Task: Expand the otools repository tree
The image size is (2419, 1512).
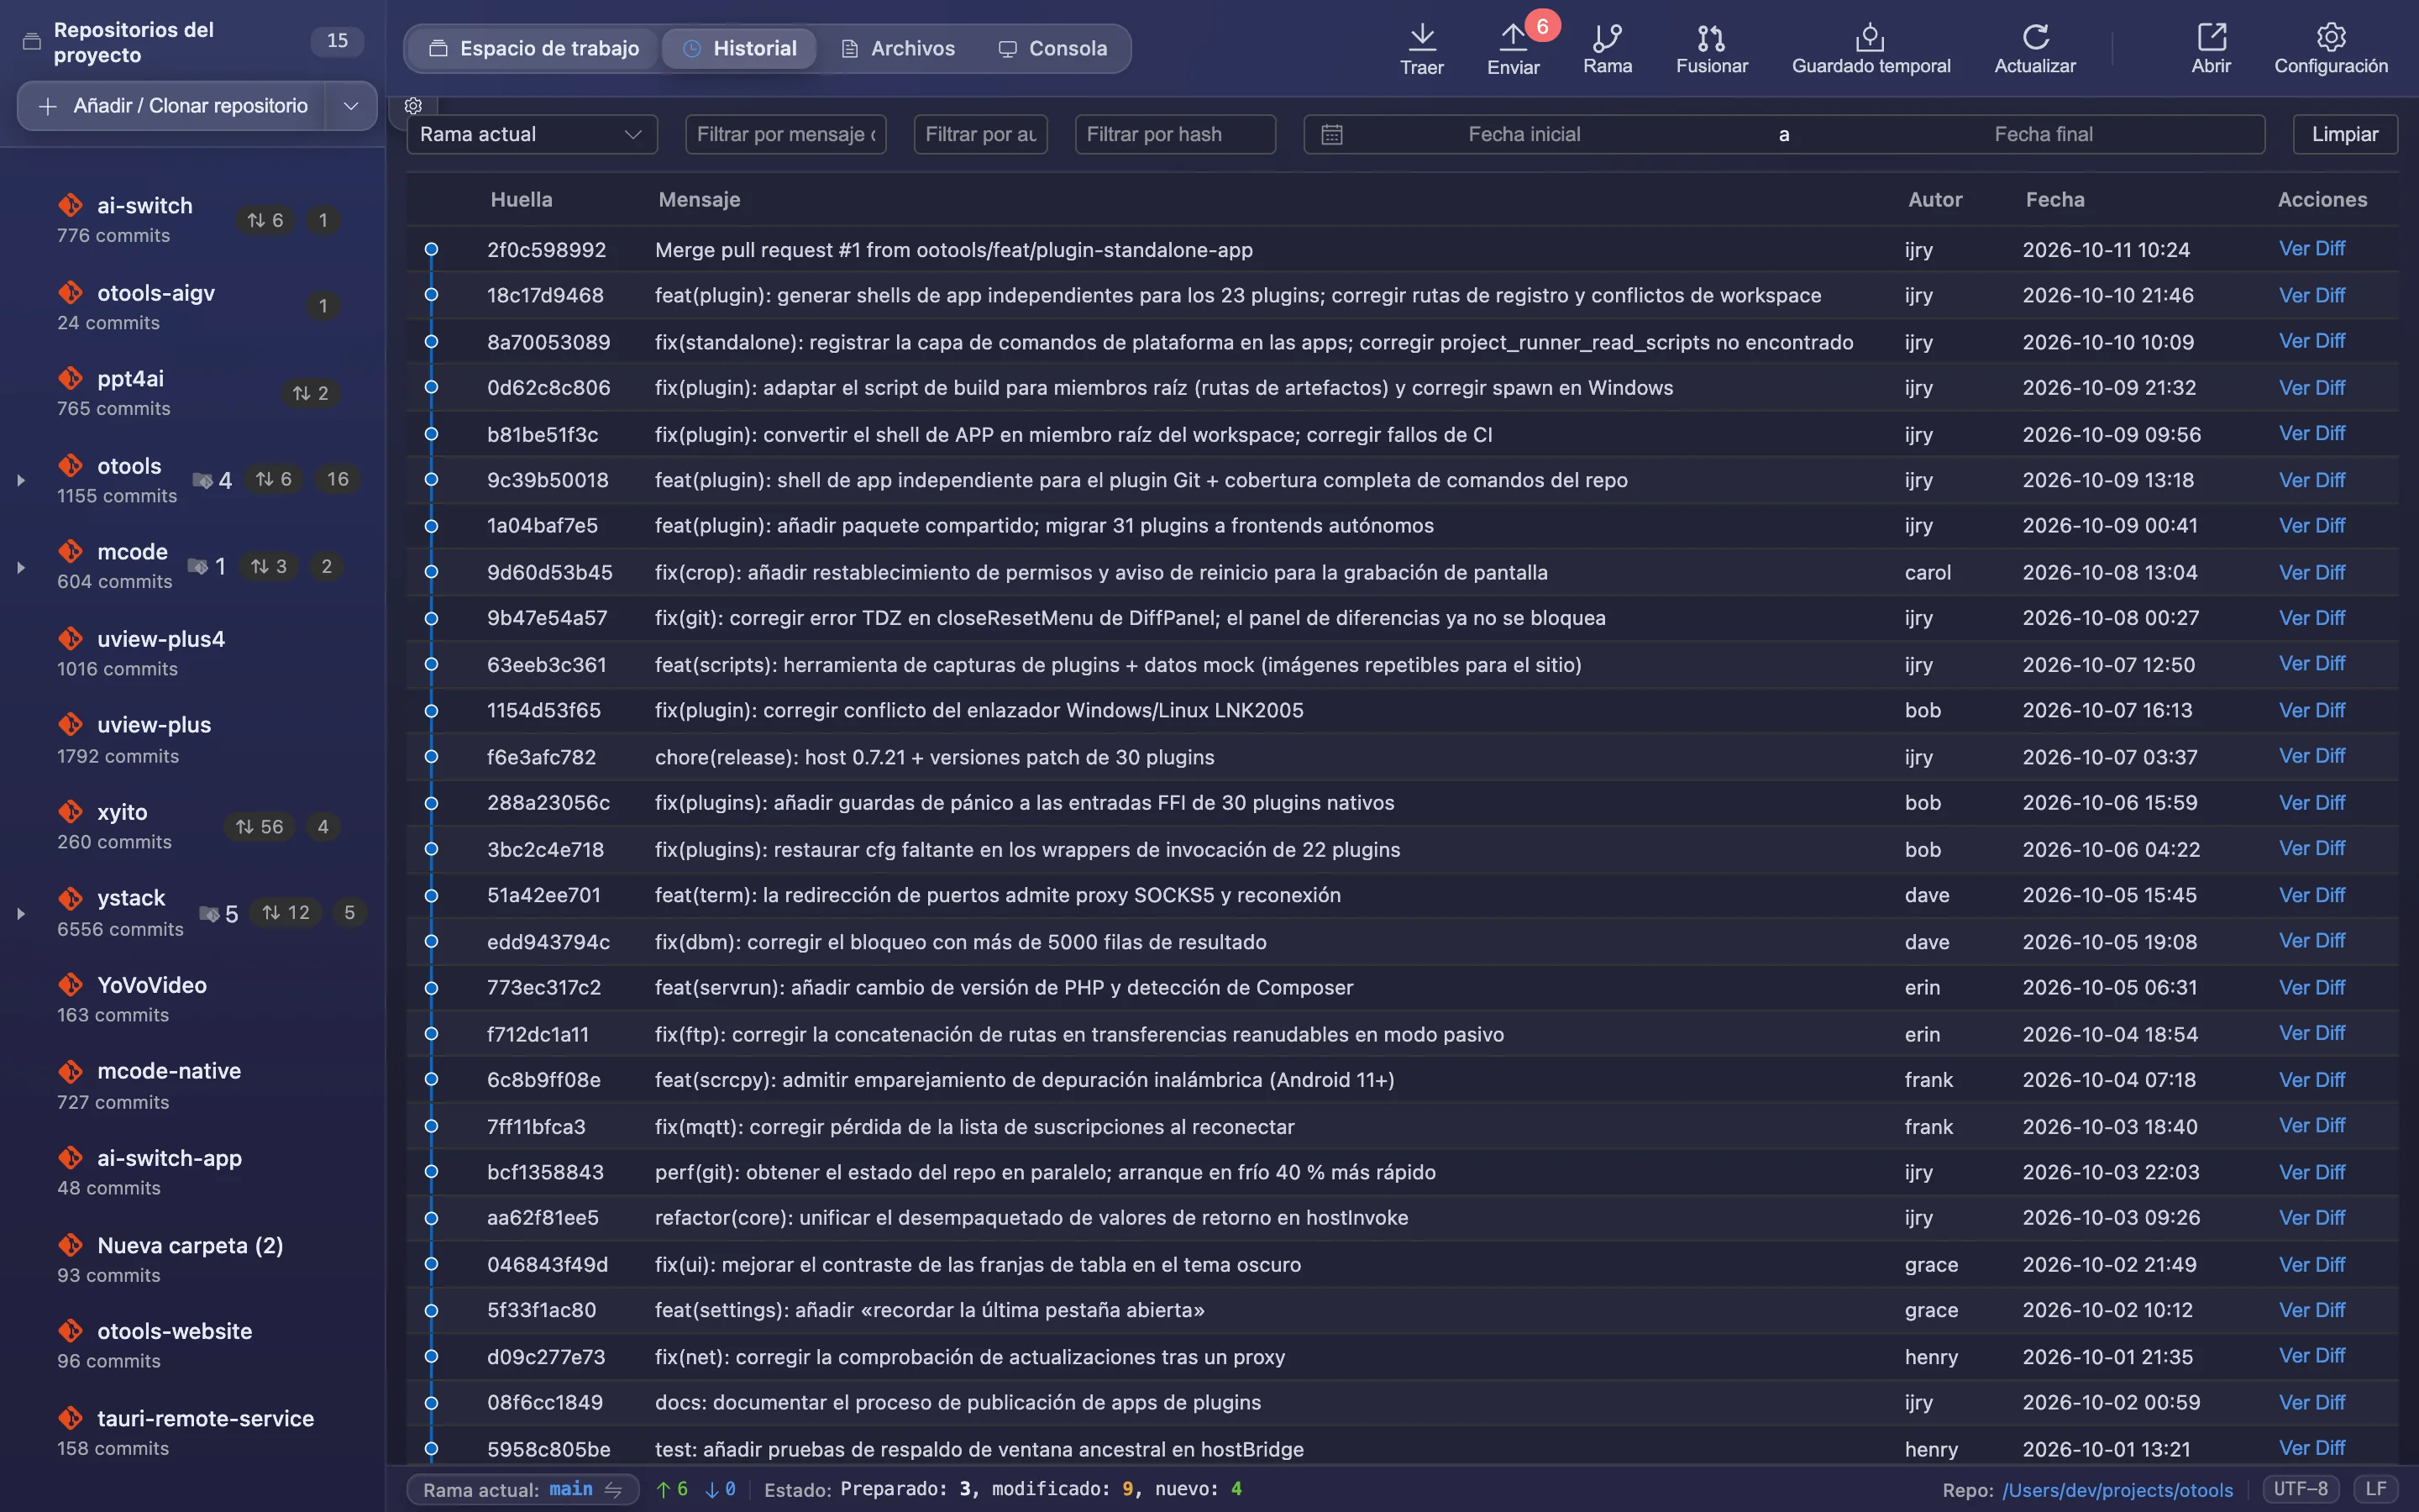Action: click(21, 480)
